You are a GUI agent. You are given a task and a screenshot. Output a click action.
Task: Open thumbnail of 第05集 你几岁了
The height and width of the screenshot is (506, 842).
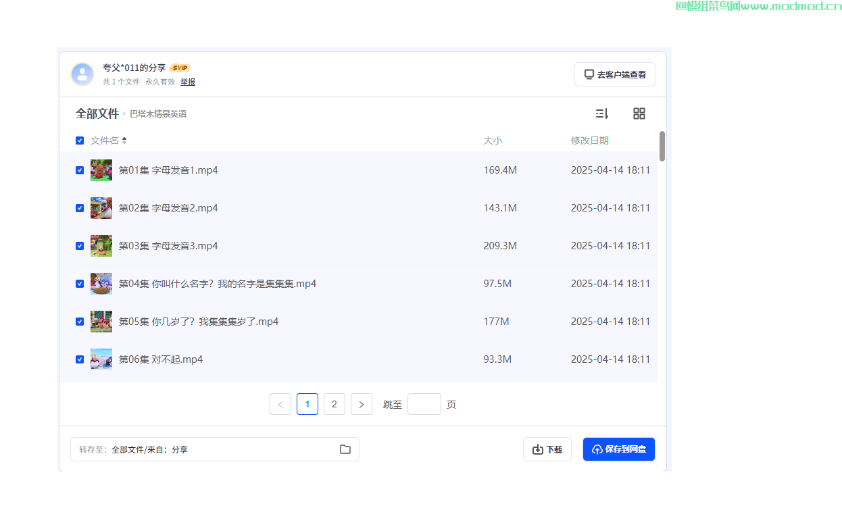[x=101, y=322]
